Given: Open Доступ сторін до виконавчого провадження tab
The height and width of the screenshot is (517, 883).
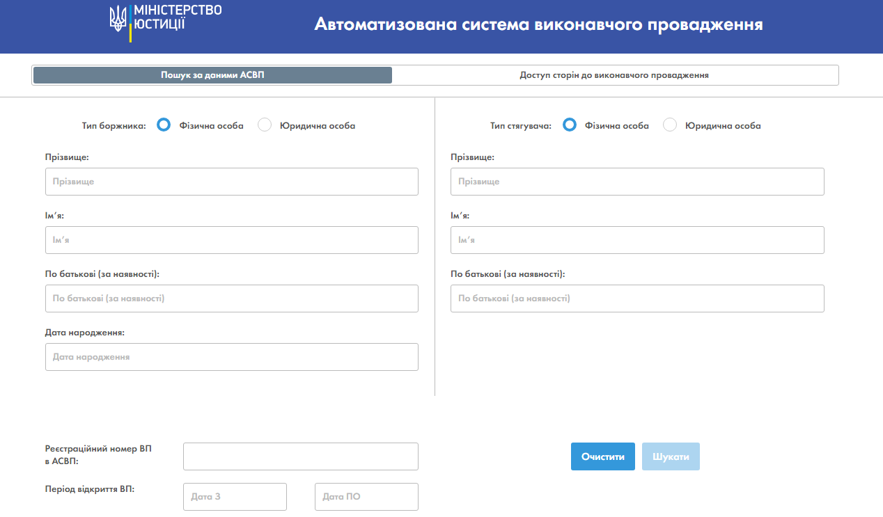Looking at the screenshot, I should point(615,74).
